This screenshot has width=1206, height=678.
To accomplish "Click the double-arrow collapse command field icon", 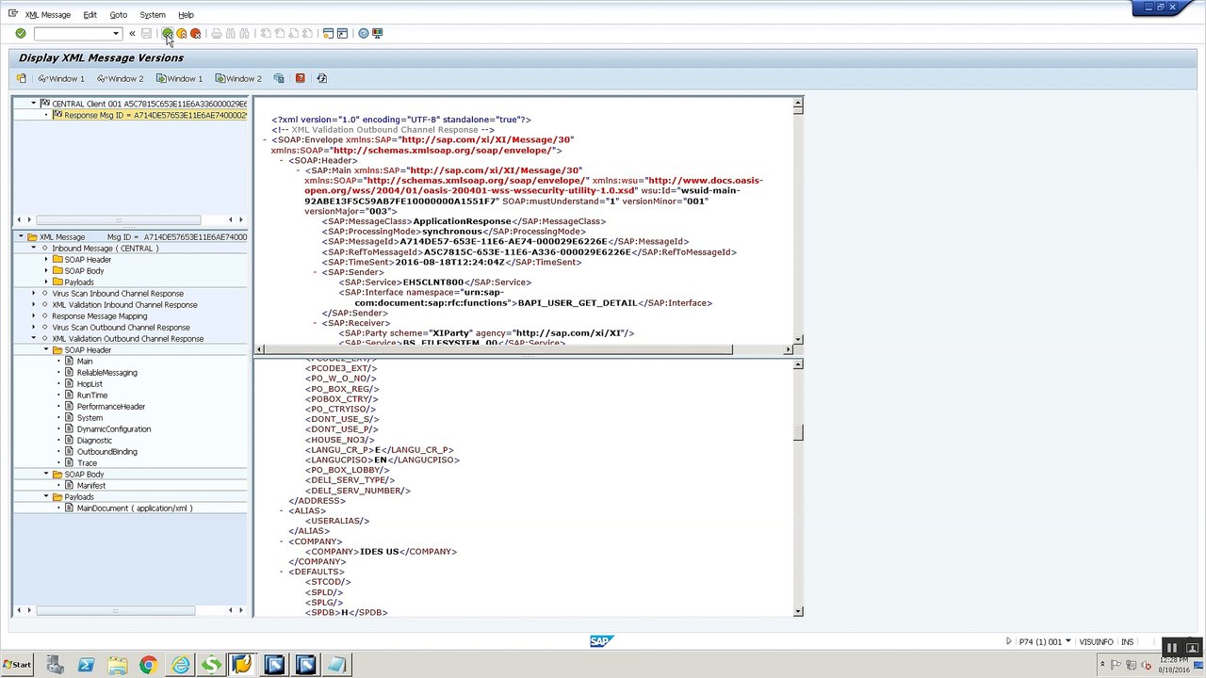I will (x=132, y=34).
